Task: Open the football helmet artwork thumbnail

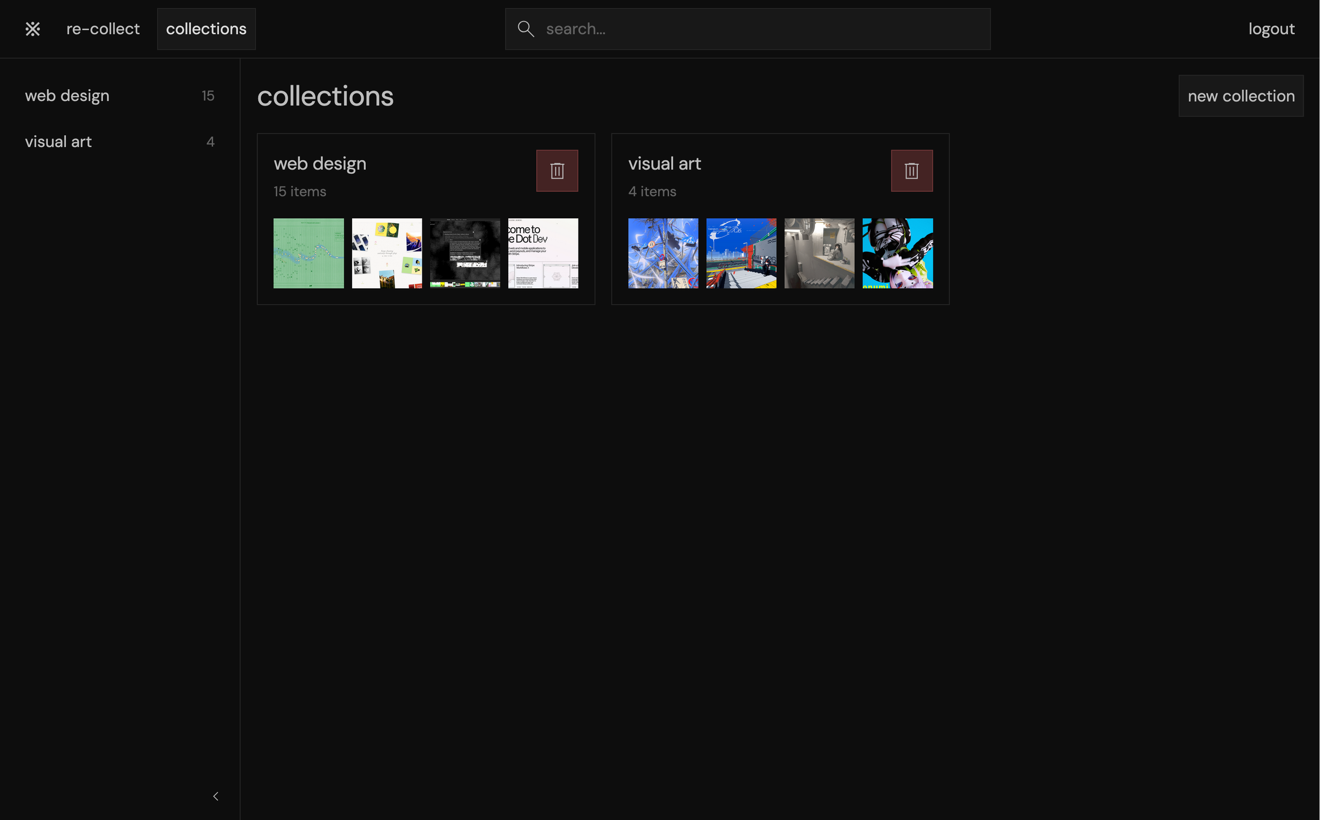Action: point(897,253)
